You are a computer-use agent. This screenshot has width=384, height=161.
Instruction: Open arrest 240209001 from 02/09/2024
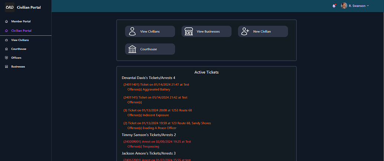[x=157, y=141]
